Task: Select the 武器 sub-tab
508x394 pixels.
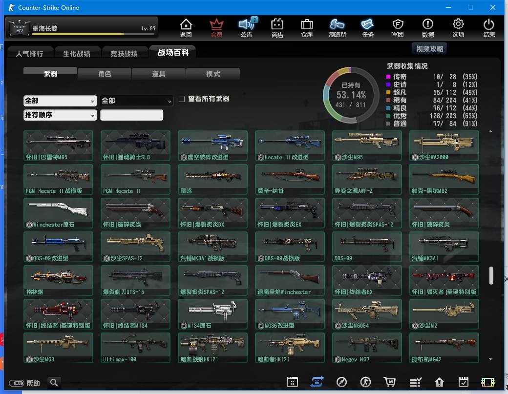Action: click(x=50, y=73)
